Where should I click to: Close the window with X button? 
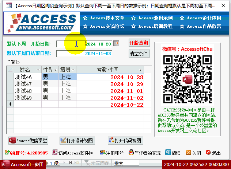point(223,6)
